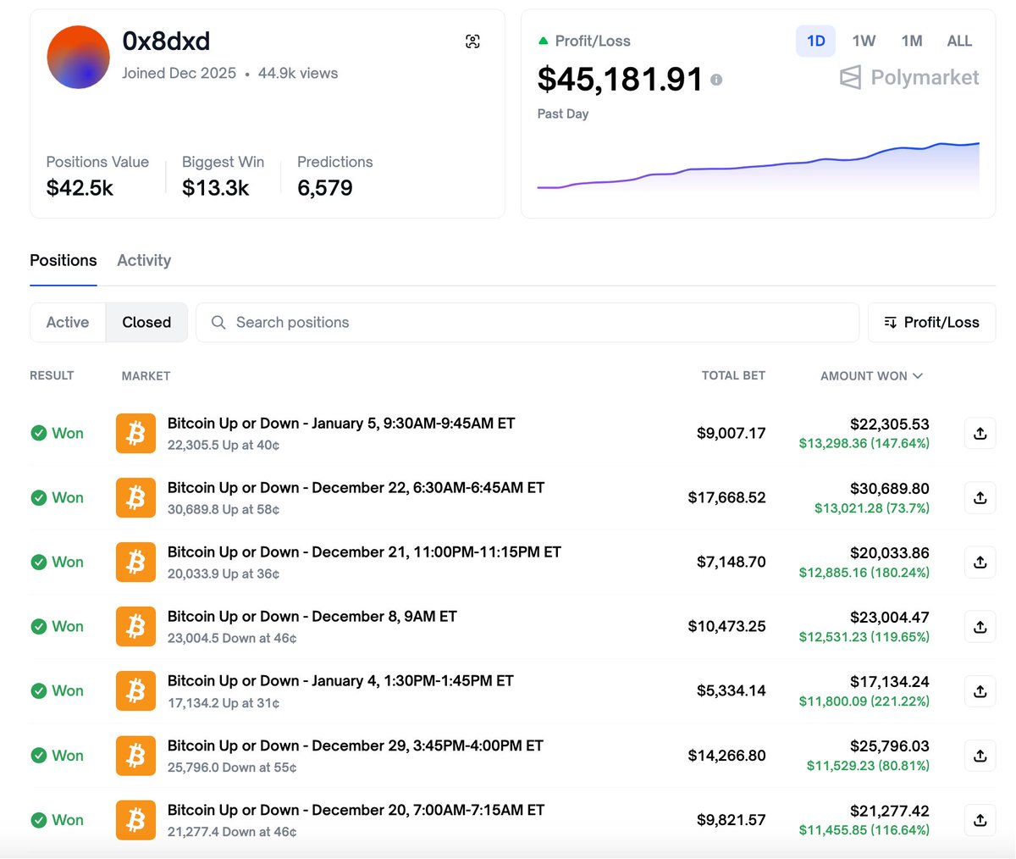Share the December 22, 6:30AM-6:45AM position
Screen dimensions: 1016x859
pyautogui.click(x=980, y=497)
